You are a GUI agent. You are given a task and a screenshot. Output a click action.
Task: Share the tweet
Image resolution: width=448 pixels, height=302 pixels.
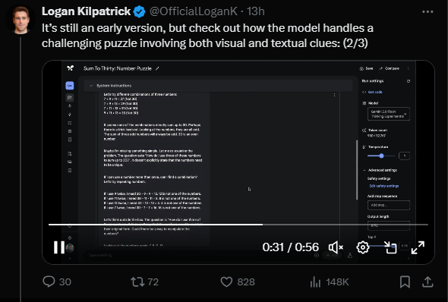(427, 282)
